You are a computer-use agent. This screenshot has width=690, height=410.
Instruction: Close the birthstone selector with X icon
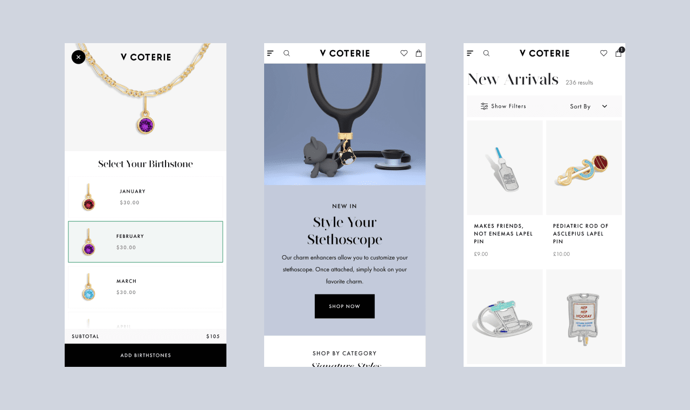click(x=78, y=57)
